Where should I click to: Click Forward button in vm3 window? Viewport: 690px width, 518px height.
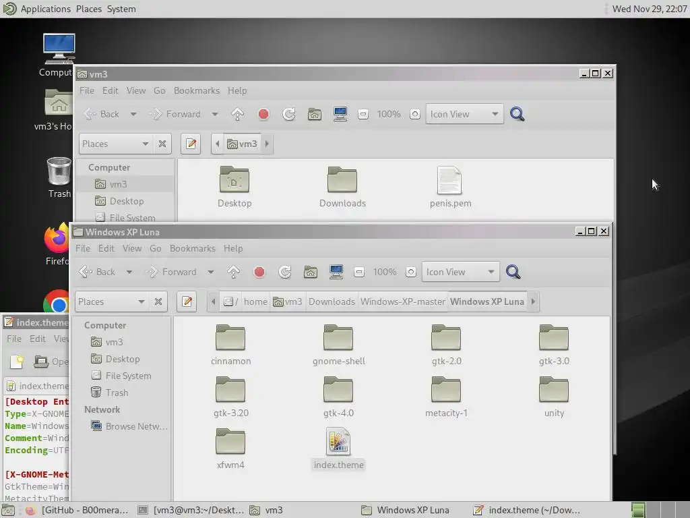(175, 114)
